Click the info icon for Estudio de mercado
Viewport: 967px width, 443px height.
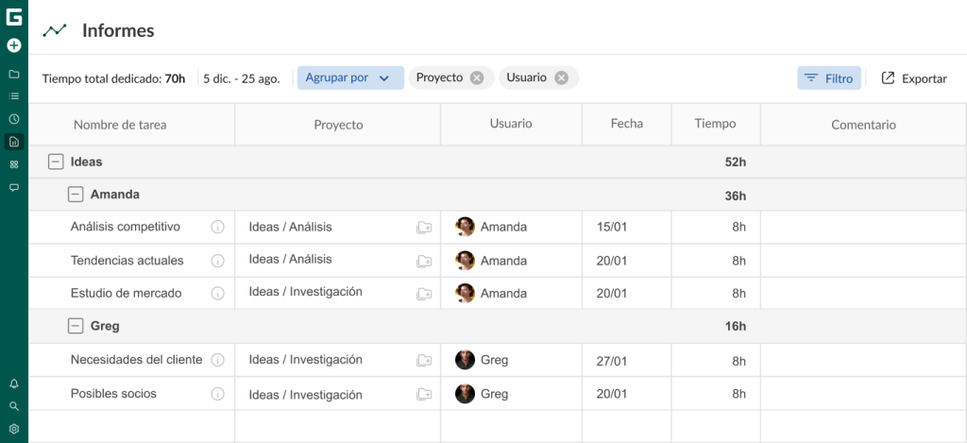218,293
